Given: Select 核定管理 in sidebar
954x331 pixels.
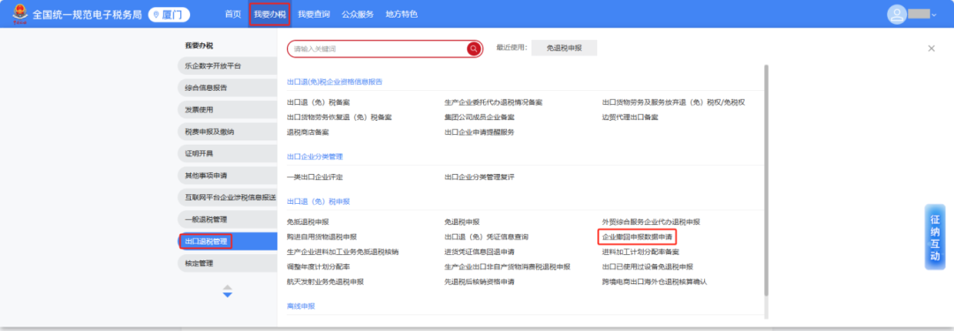Looking at the screenshot, I should pyautogui.click(x=228, y=263).
